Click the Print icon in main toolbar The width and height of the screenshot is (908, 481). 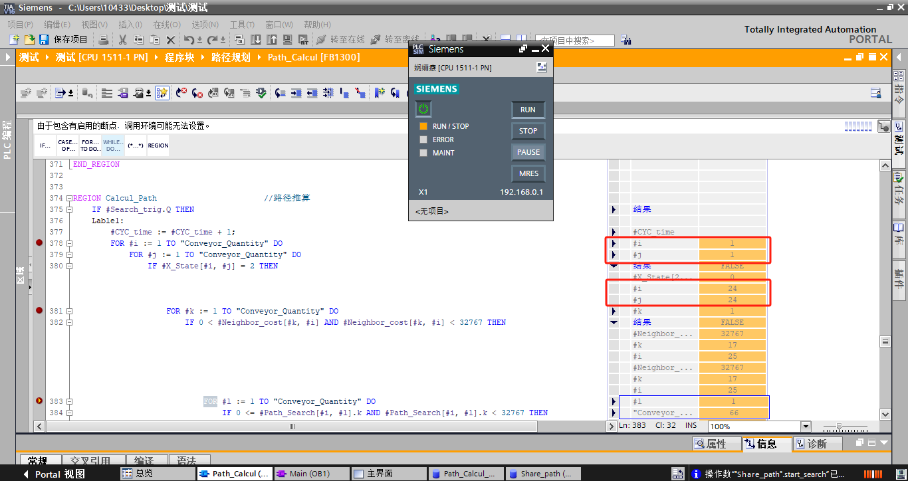pos(103,40)
